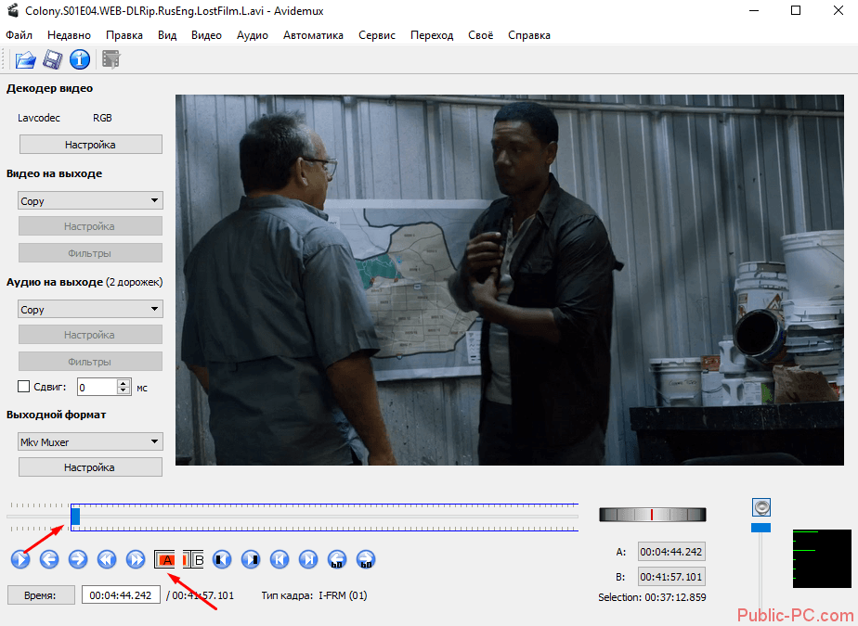Click the blue timeline position slider handle

click(76, 516)
